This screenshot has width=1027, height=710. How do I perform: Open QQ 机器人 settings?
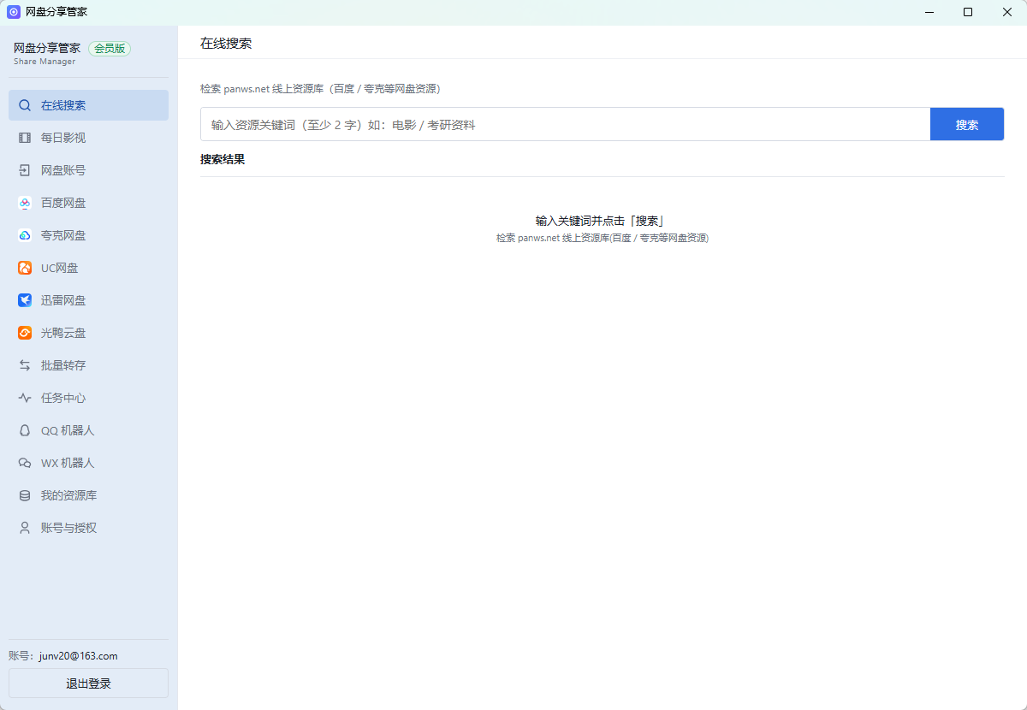pos(89,430)
